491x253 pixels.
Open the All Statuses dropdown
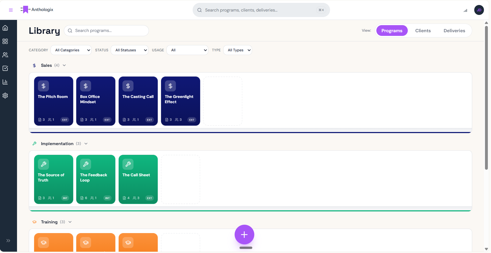130,50
